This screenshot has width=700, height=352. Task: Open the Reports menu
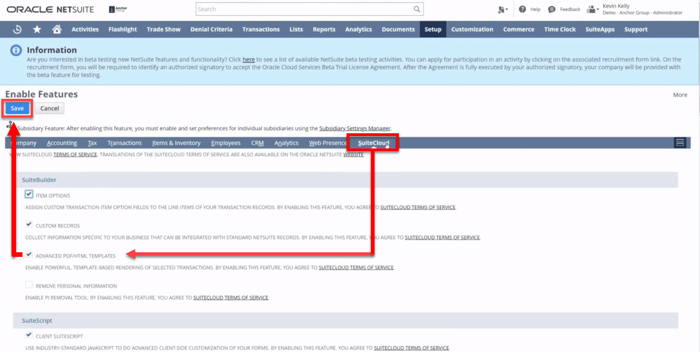click(x=324, y=29)
